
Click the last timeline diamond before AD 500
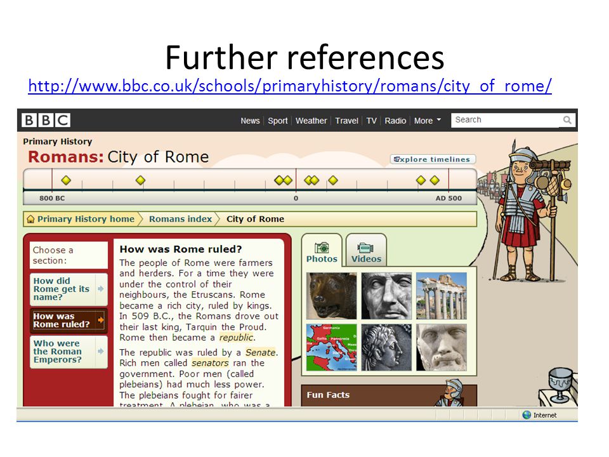(435, 180)
